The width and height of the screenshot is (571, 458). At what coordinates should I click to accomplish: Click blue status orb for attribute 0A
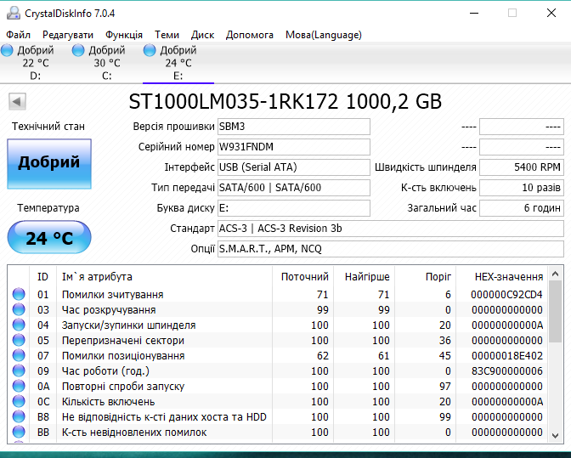[x=19, y=386]
